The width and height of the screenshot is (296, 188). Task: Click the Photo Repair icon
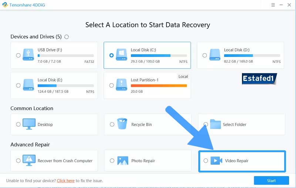(x=122, y=161)
